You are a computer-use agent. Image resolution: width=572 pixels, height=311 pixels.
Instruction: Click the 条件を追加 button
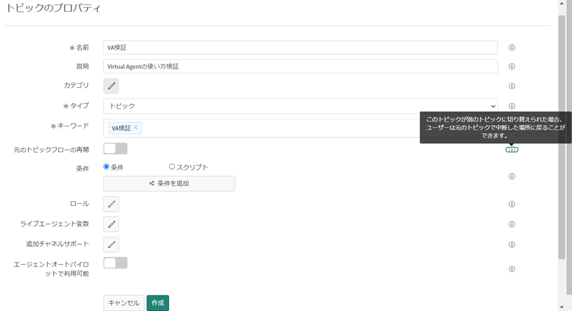[169, 183]
